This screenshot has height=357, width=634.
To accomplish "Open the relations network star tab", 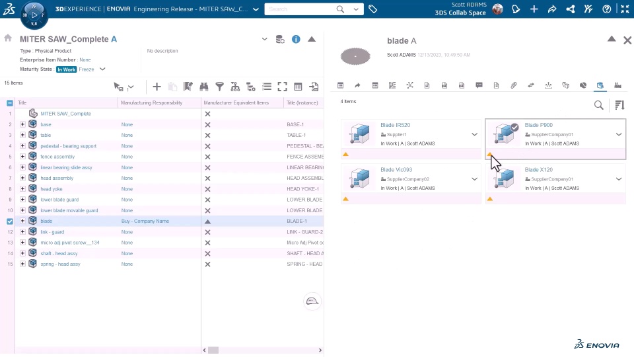I will pos(409,85).
